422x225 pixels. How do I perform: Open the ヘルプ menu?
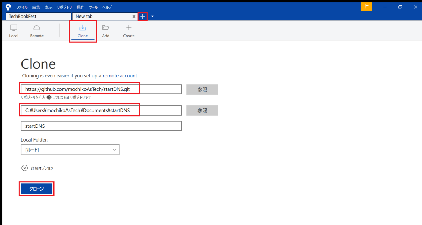tap(107, 7)
